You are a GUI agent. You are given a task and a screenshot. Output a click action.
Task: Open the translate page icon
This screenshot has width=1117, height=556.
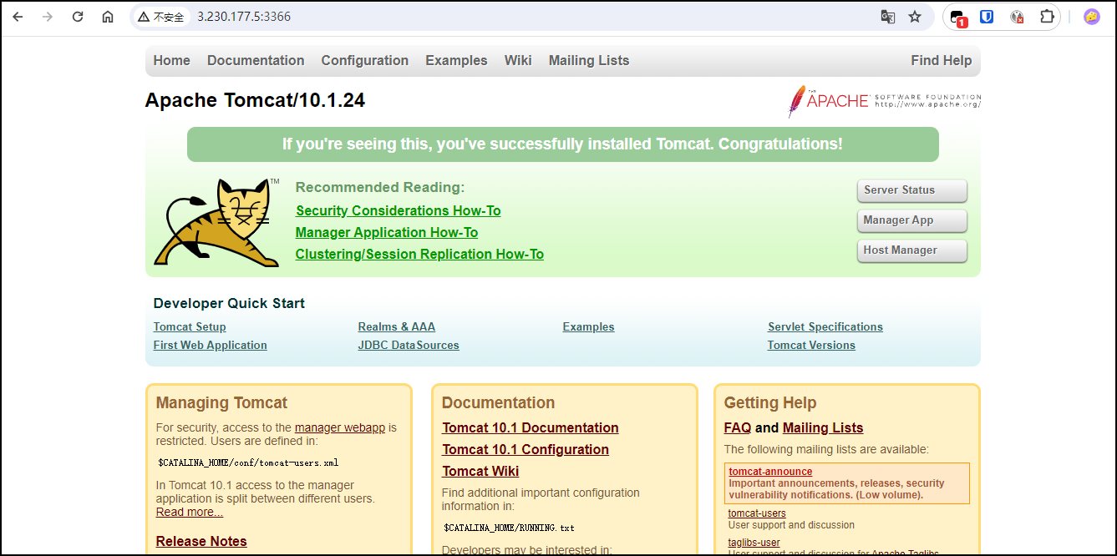point(888,17)
